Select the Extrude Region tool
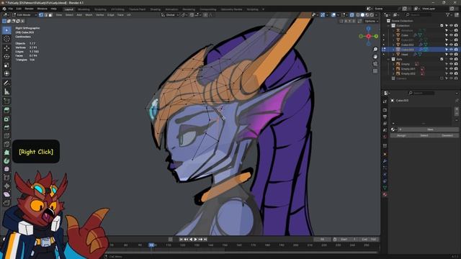Screen dimensions: 461x259 (6, 110)
